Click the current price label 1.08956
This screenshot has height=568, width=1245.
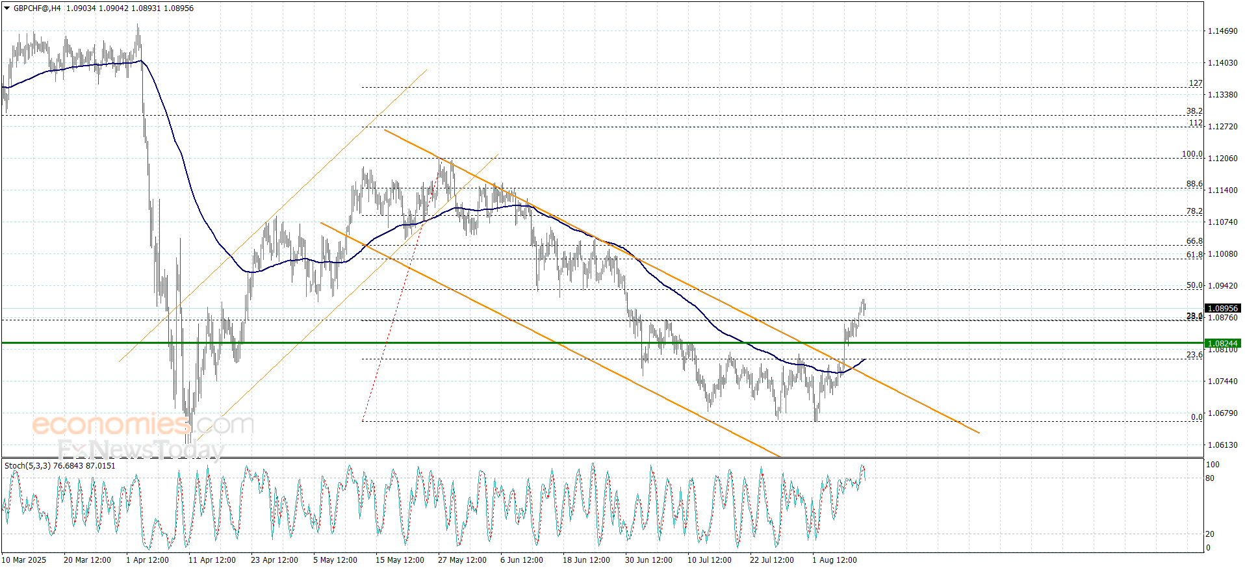click(1222, 309)
